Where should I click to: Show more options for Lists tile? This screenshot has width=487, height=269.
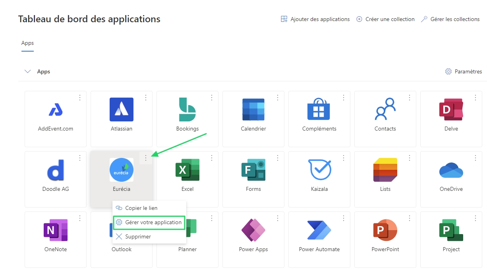pyautogui.click(x=410, y=158)
